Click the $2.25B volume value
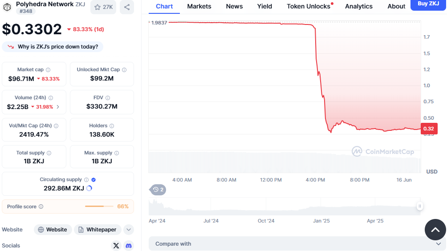Screen dimensions: 447x251 18,107
